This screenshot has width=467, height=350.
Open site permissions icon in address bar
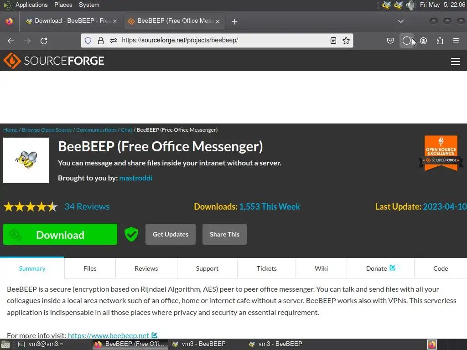click(114, 41)
